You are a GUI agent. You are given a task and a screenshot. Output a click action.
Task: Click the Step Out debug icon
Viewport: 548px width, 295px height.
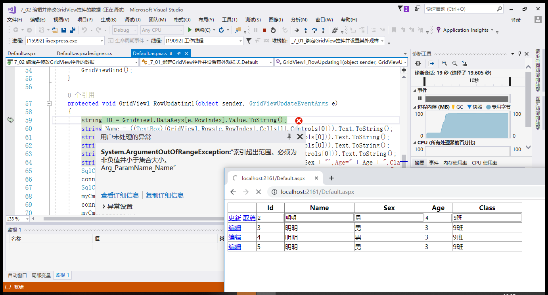[x=323, y=30]
